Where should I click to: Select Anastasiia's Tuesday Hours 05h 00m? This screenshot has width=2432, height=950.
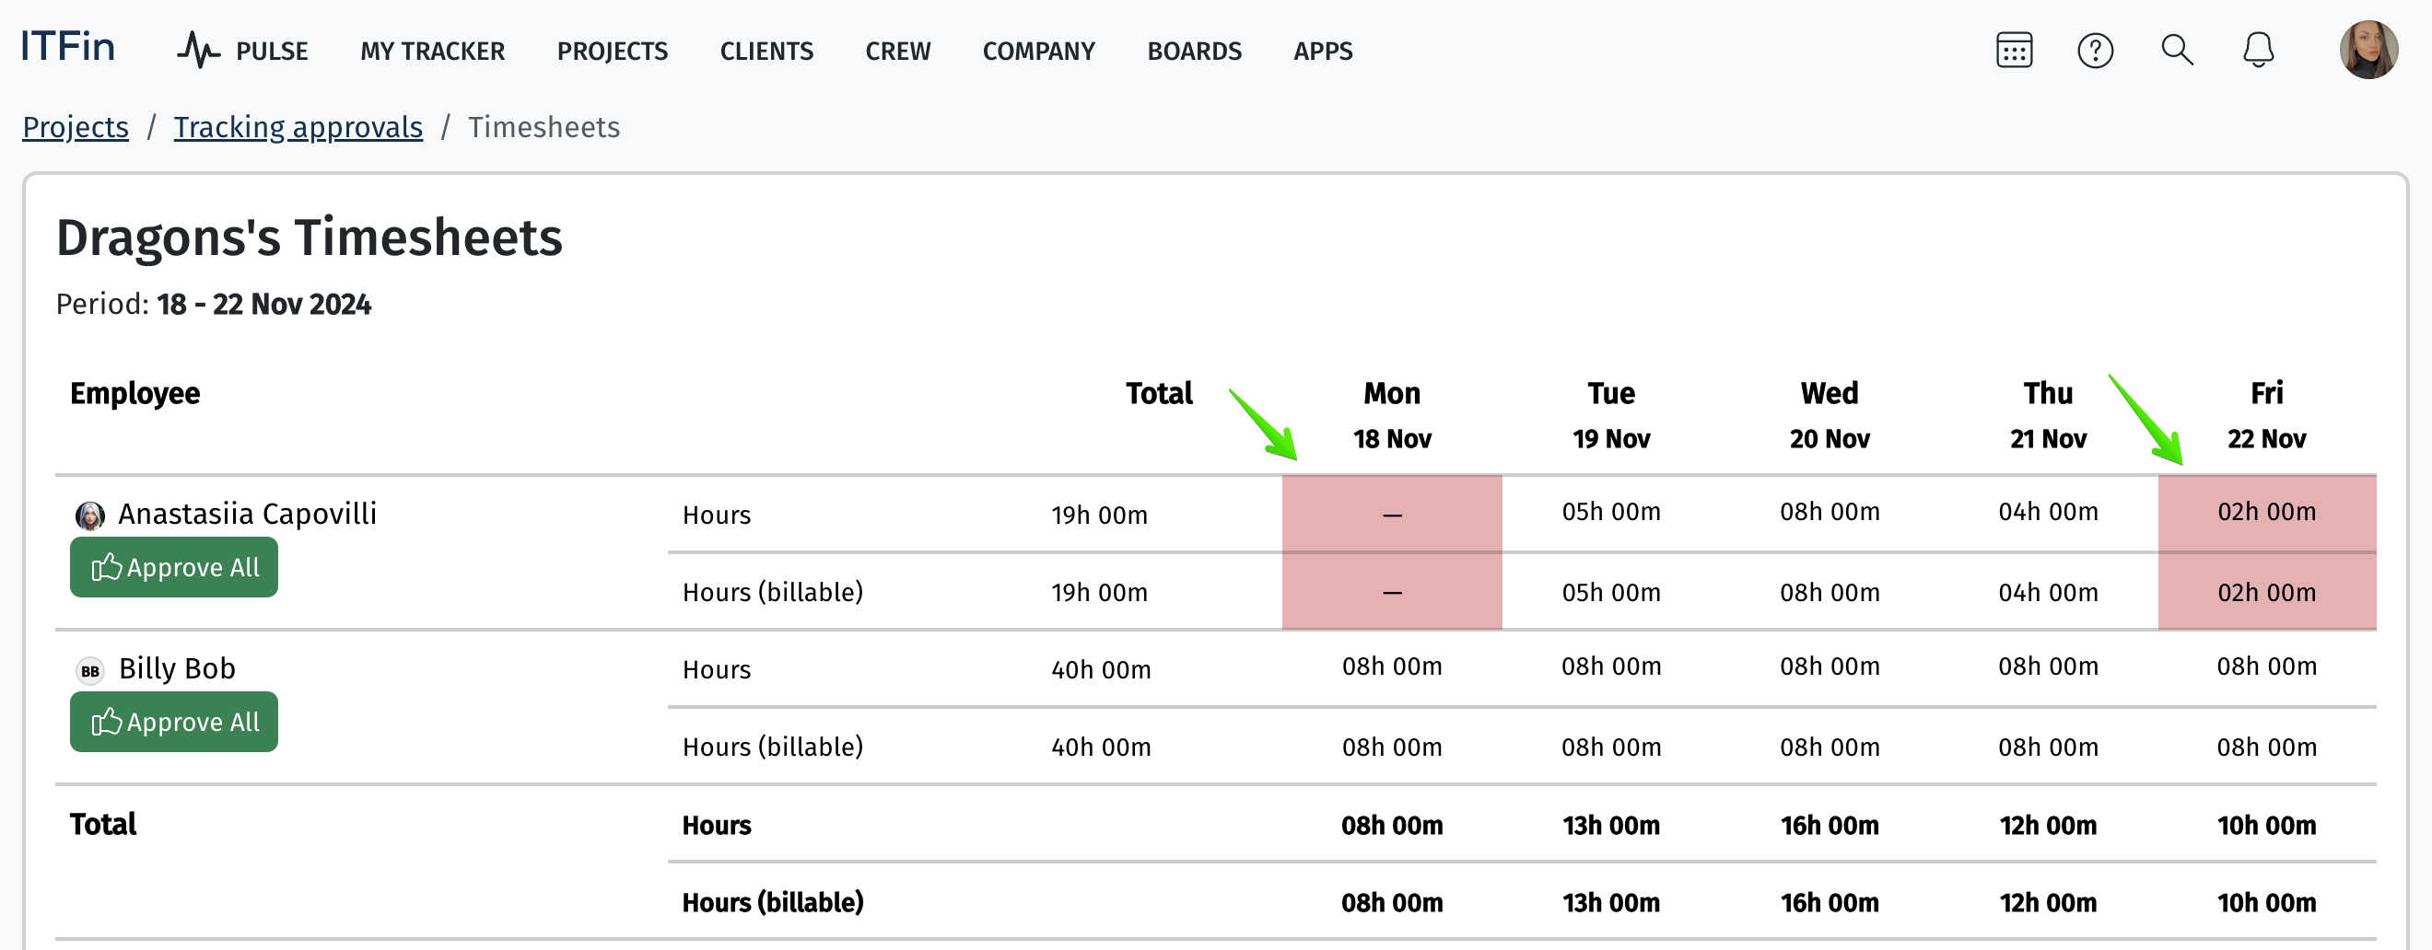coord(1610,511)
